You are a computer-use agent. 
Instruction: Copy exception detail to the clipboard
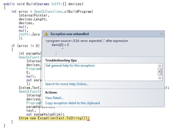pos(72,103)
